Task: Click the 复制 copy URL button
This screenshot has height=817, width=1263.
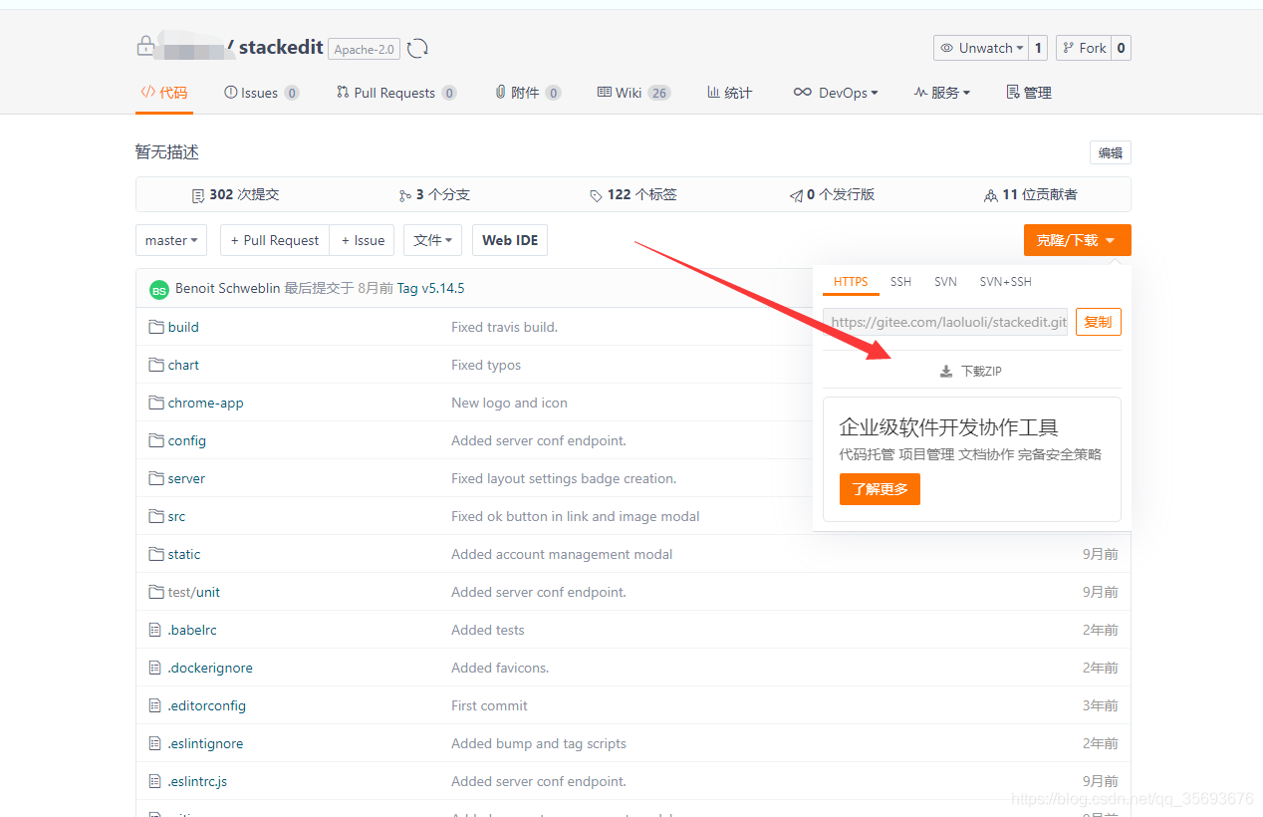Action: click(x=1099, y=322)
